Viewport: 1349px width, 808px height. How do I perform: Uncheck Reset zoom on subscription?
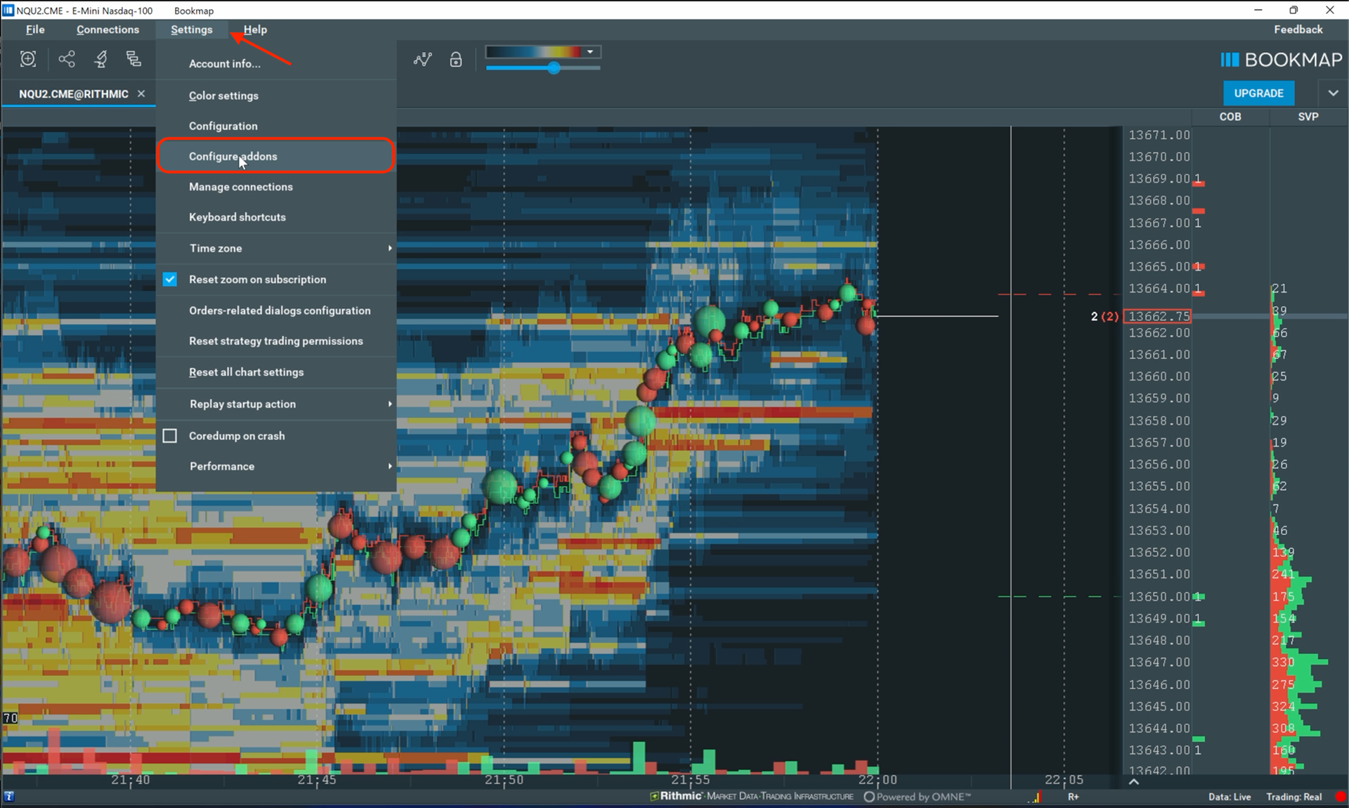pyautogui.click(x=170, y=279)
